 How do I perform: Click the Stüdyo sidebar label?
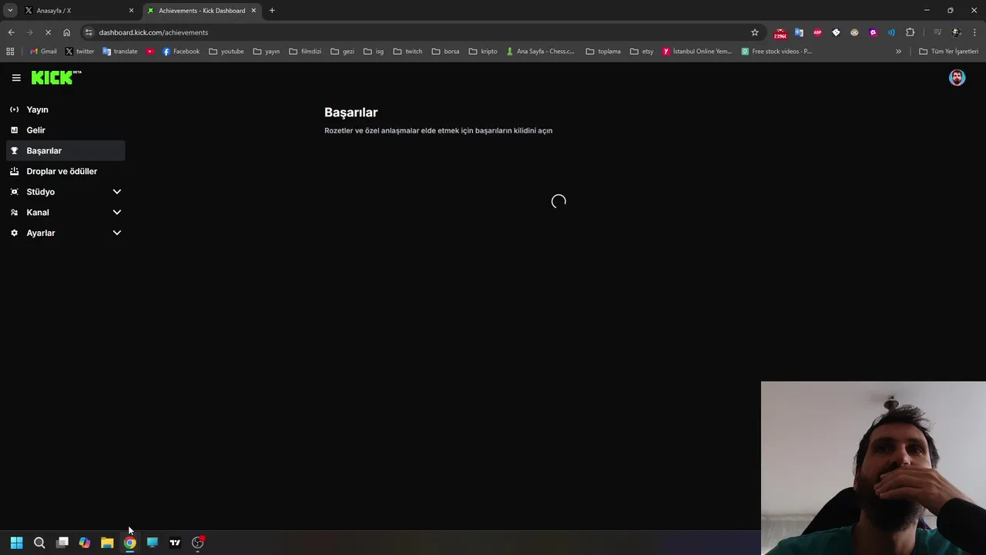(x=41, y=192)
